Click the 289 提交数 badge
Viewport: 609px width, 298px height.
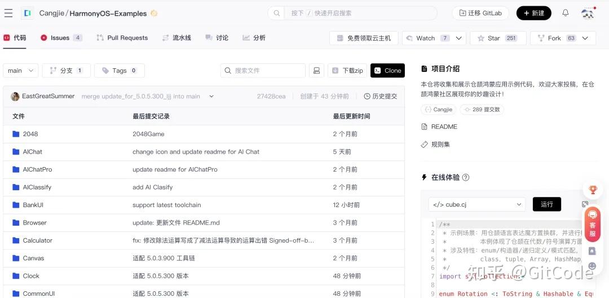[x=482, y=109]
